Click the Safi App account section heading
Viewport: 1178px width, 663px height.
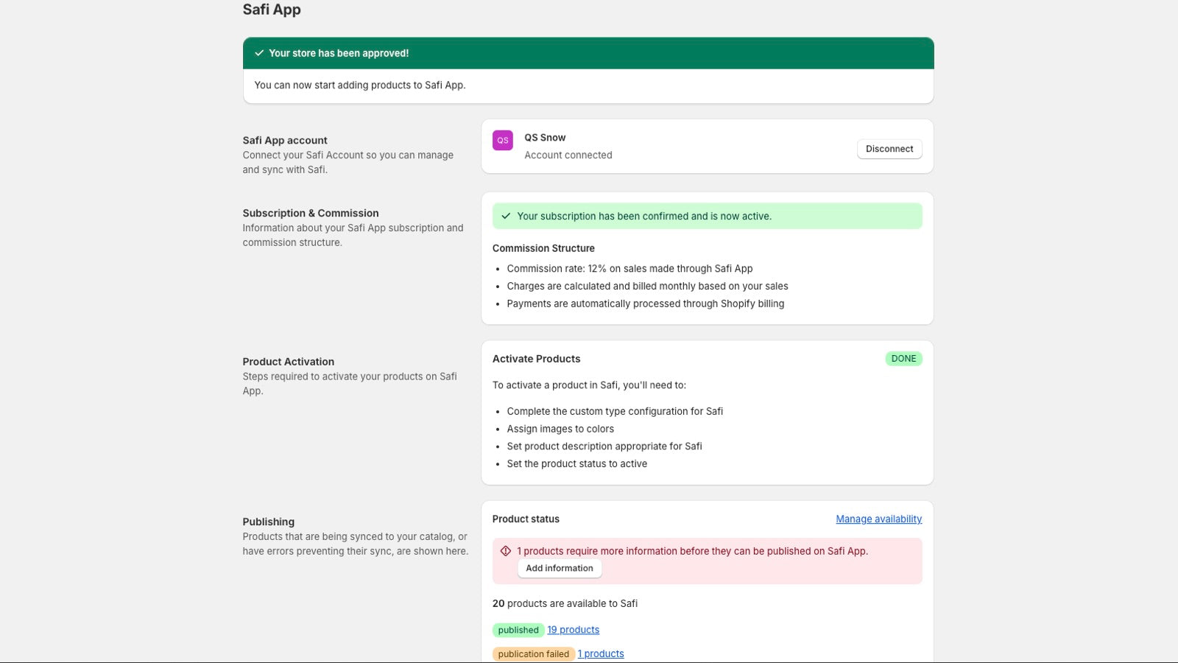pos(285,140)
